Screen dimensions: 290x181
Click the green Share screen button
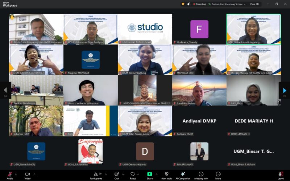(x=149, y=174)
